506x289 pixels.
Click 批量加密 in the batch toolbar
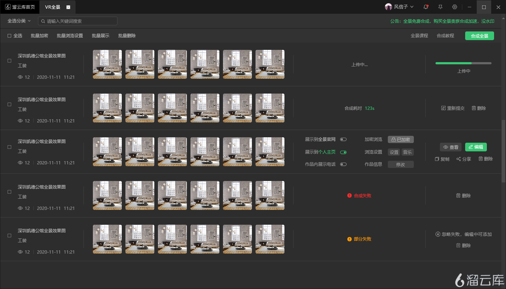tap(39, 36)
